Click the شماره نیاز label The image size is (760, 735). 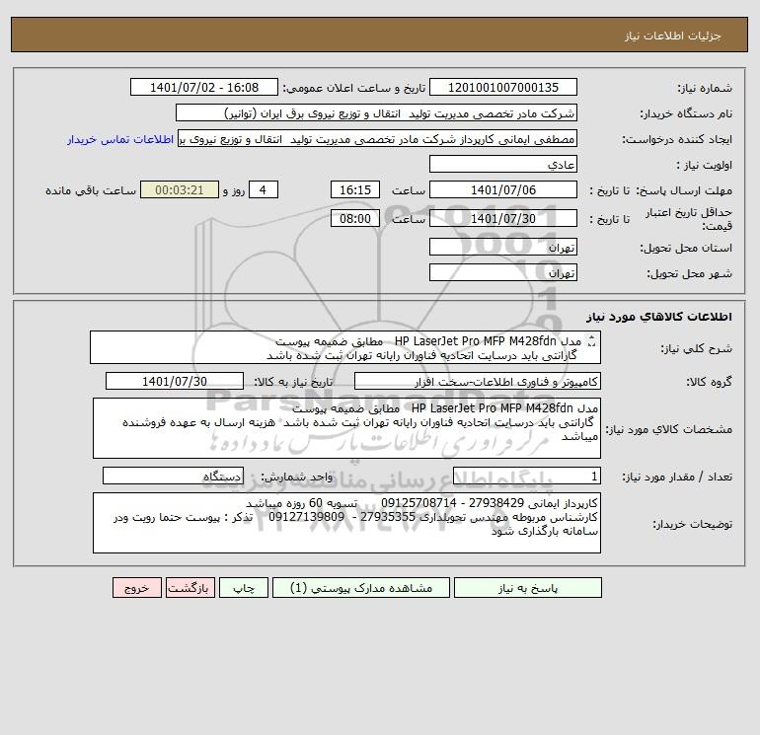705,88
